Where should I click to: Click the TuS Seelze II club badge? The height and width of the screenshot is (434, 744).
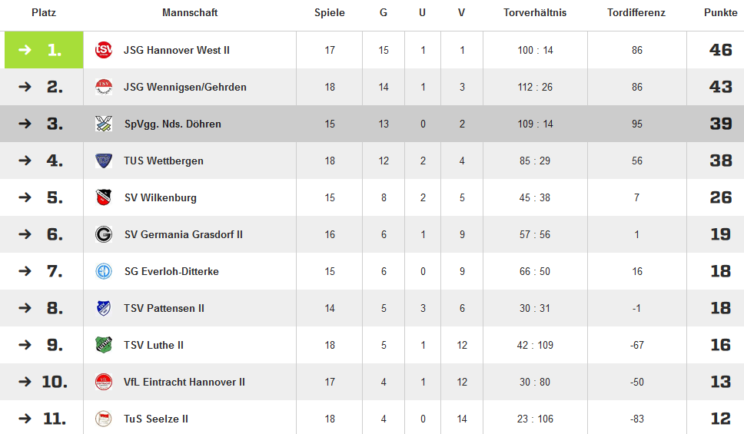pos(104,419)
